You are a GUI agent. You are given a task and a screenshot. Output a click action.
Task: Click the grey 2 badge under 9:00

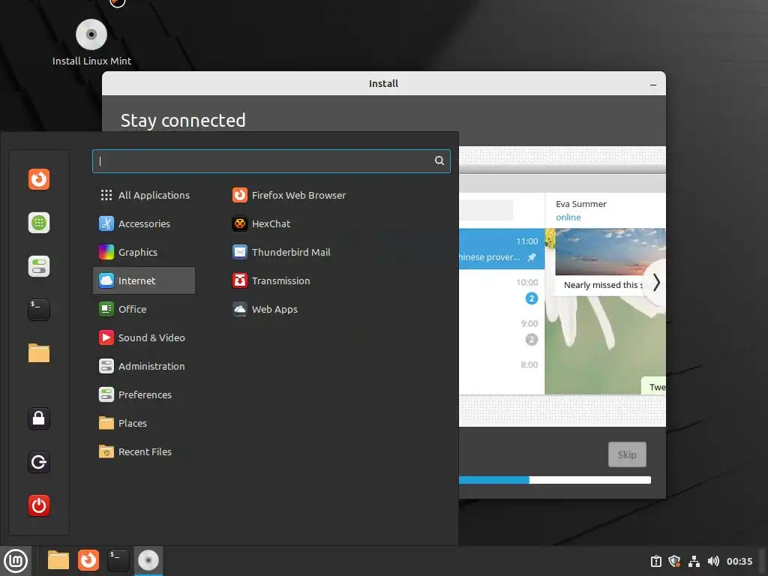(532, 340)
